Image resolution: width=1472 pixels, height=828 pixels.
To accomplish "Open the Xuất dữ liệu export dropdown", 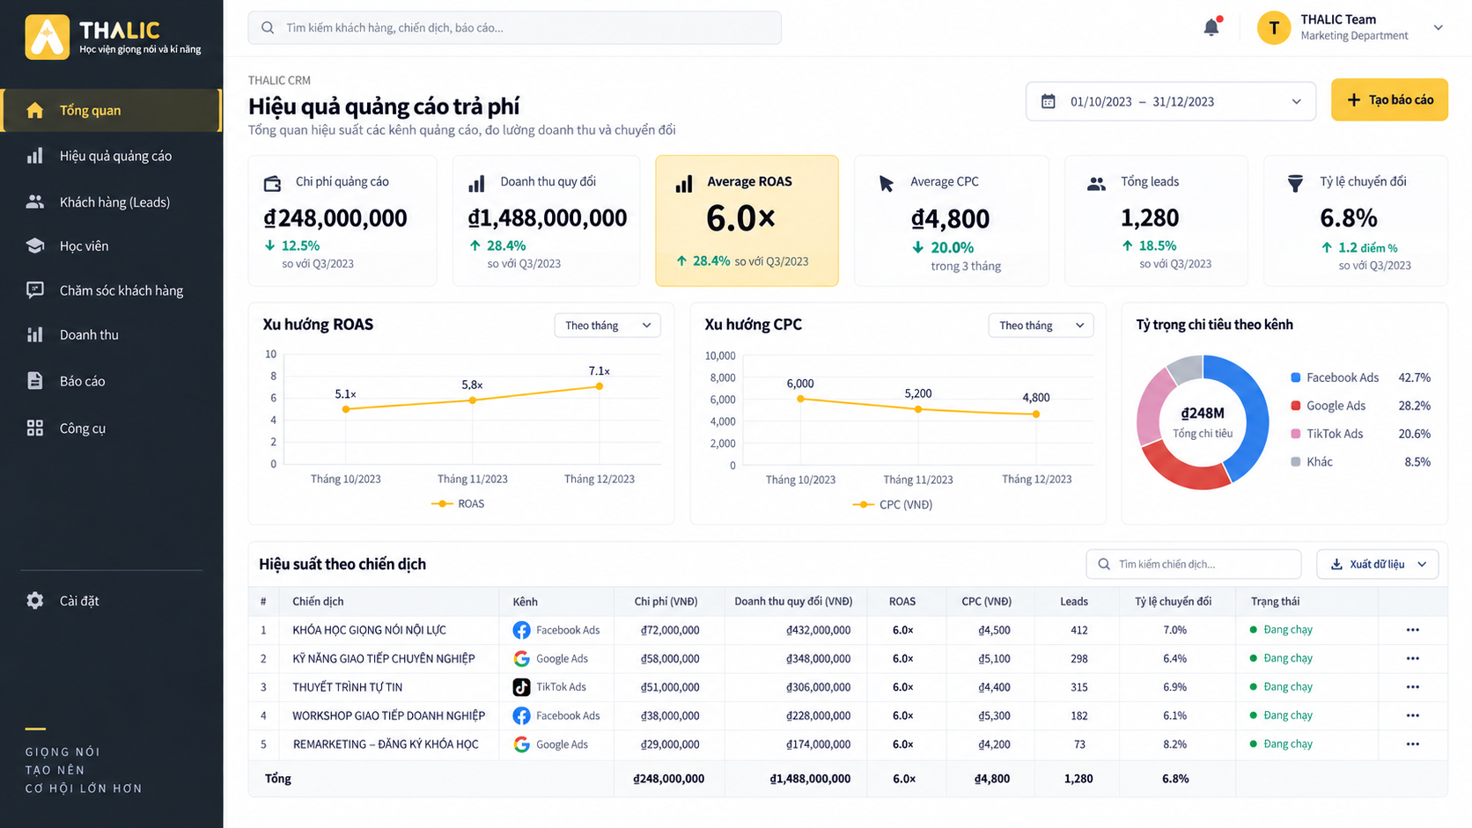I will point(1377,564).
